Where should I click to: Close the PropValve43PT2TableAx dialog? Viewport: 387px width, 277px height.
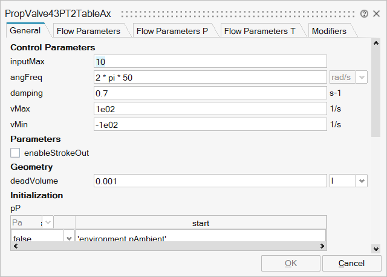click(376, 13)
